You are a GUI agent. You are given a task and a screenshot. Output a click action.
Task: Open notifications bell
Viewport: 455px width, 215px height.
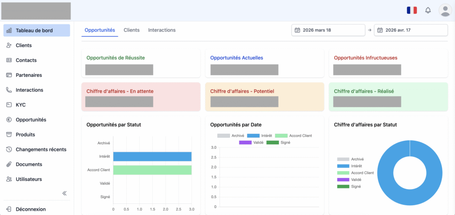428,11
